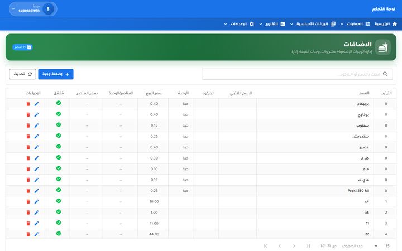This screenshot has width=402, height=251.
Task: Sort by the الترتيب column header
Action: [386, 93]
